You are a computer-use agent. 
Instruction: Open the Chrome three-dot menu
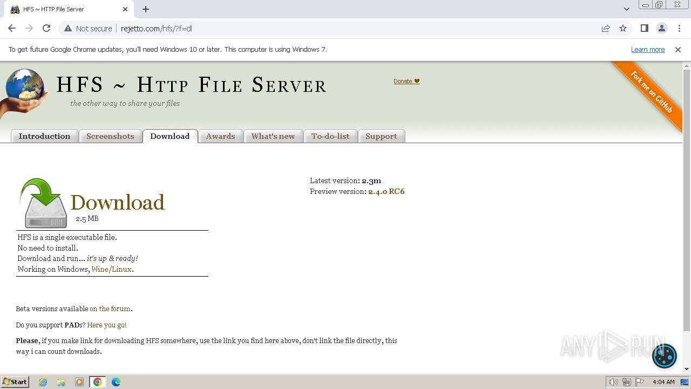click(x=679, y=28)
